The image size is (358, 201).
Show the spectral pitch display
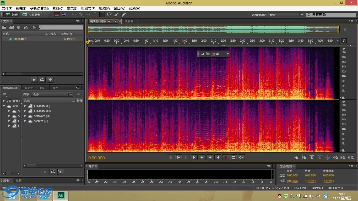tap(64, 15)
